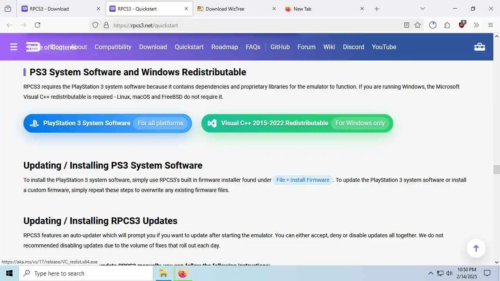Click the Windows taskbar search box
Image resolution: width=500 pixels, height=281 pixels.
pyautogui.click(x=86, y=273)
